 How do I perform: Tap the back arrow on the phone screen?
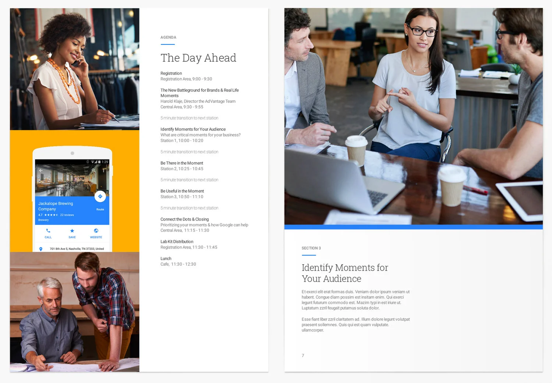click(x=41, y=171)
